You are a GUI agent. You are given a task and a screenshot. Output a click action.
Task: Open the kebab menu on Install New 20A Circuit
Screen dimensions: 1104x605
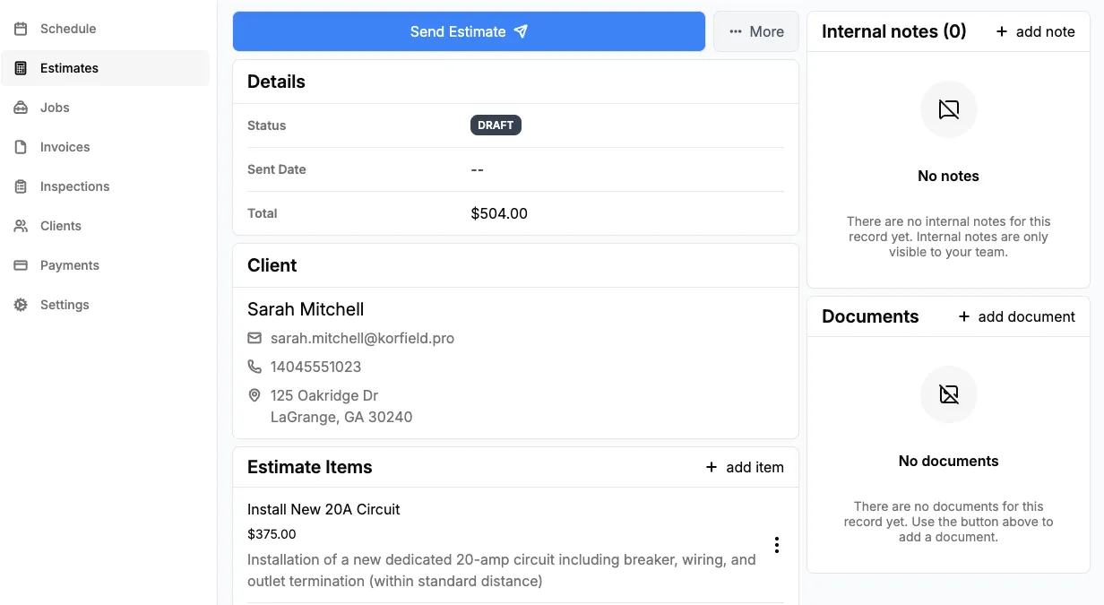[x=776, y=545]
